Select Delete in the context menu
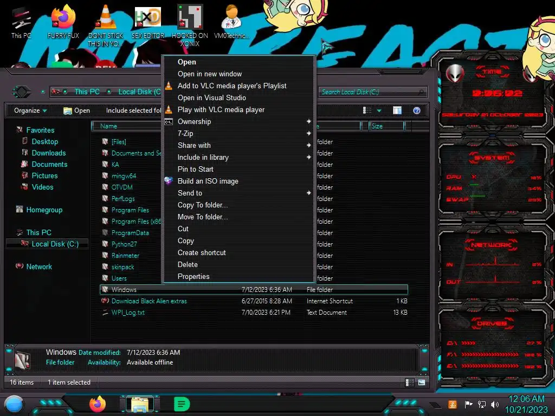The width and height of the screenshot is (555, 416). click(238, 264)
